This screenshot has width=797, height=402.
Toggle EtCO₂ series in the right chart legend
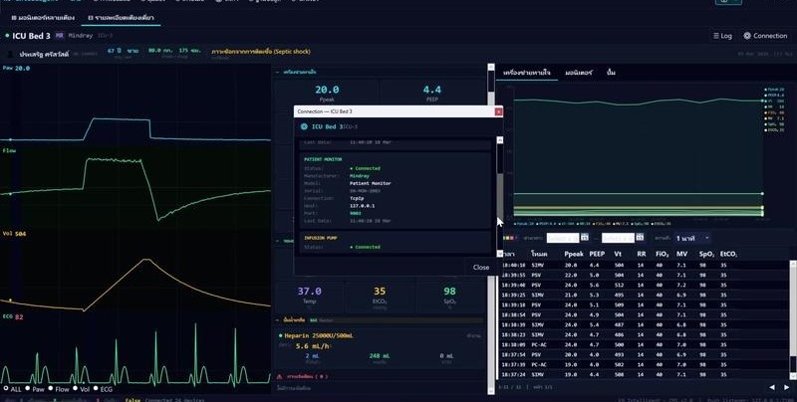tap(775, 130)
